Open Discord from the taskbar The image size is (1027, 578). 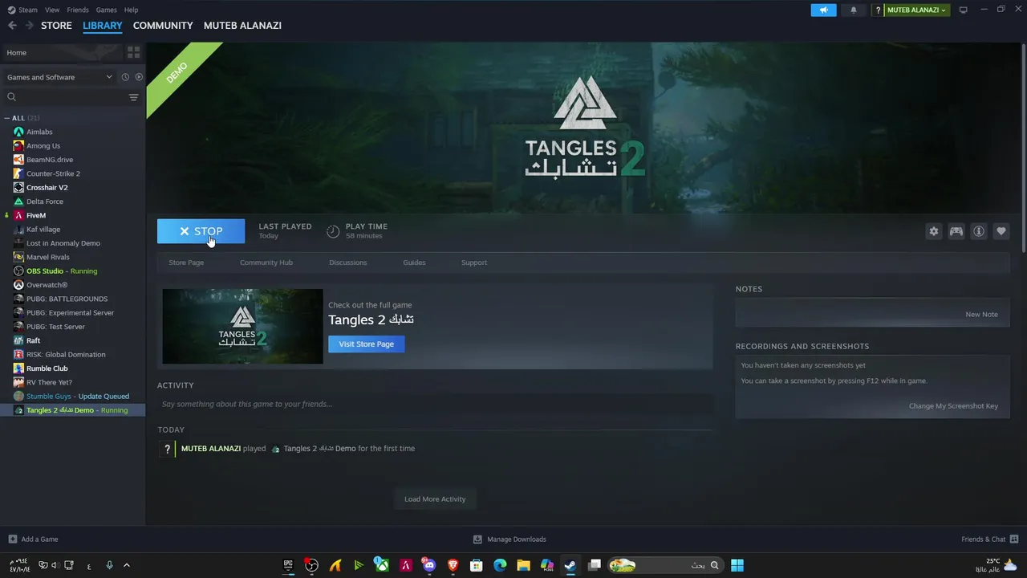(429, 565)
